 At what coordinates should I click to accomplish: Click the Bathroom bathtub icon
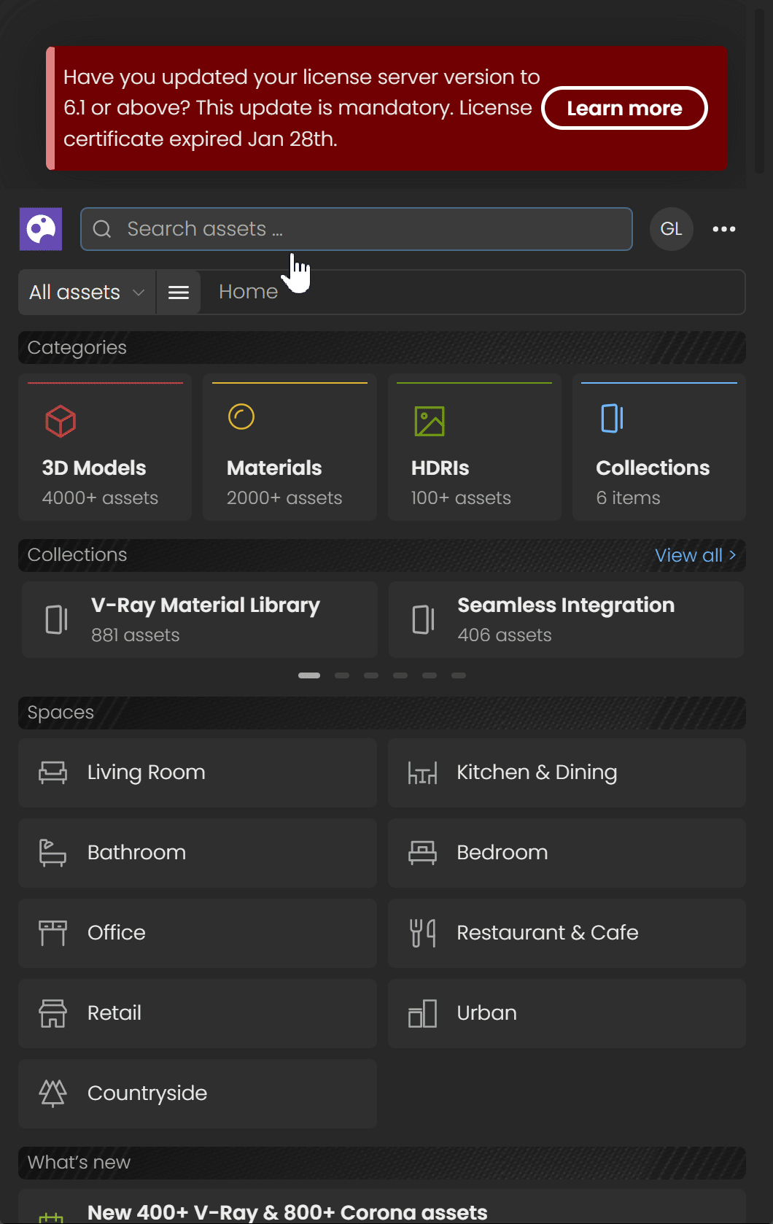pyautogui.click(x=53, y=853)
